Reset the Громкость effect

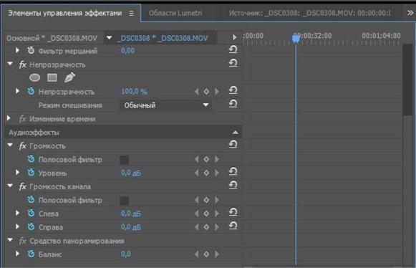pos(233,144)
